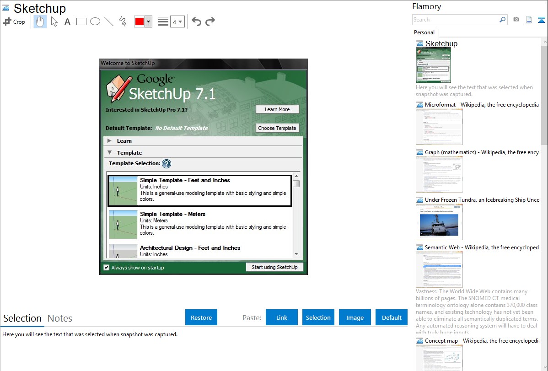
Task: Click the Paste Link button
Action: pos(282,317)
